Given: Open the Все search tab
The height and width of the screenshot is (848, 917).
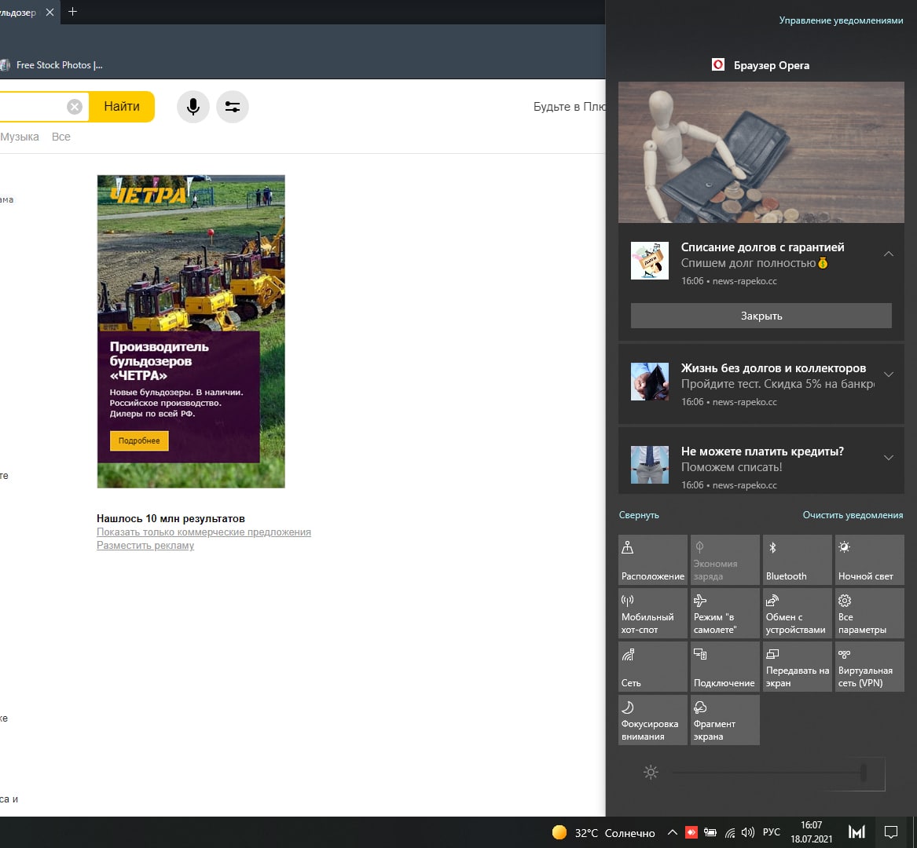Looking at the screenshot, I should pos(61,137).
